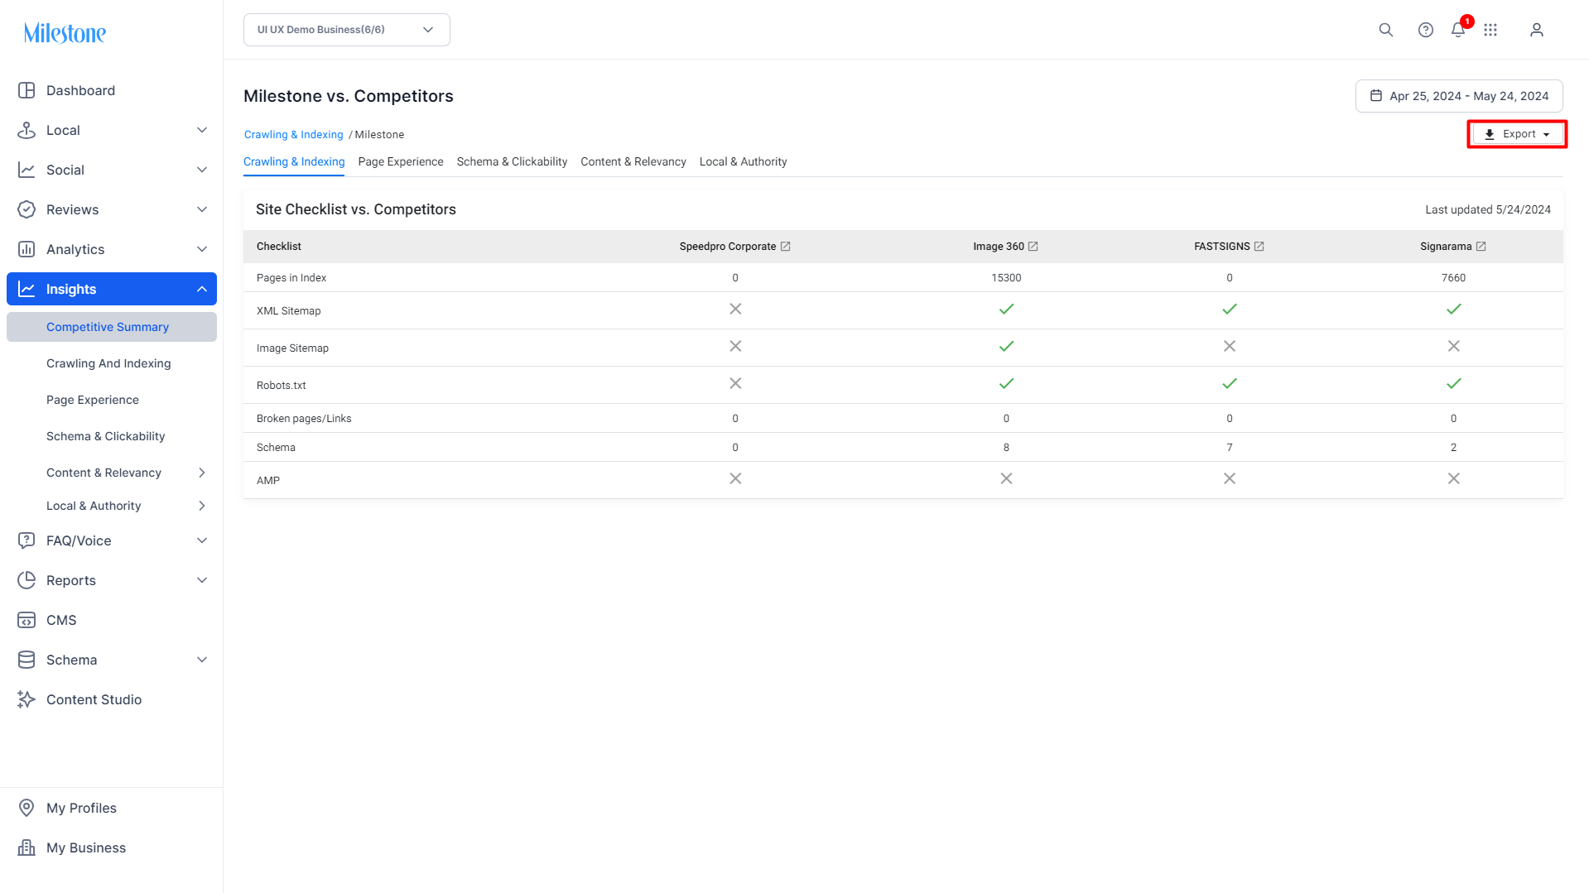Expand Content & Relevancy submenu arrow
1589x893 pixels.
202,473
